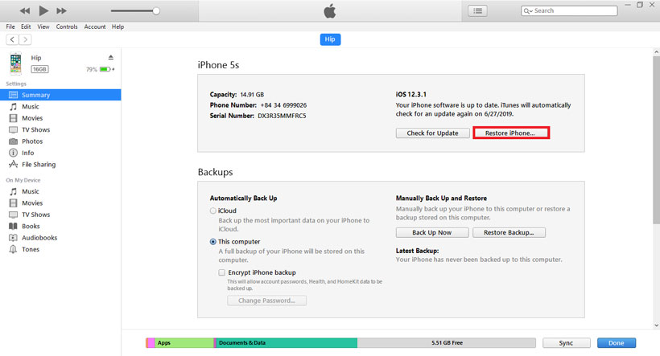The height and width of the screenshot is (356, 660).
Task: Click the Books open-book icon
Action: [x=14, y=226]
